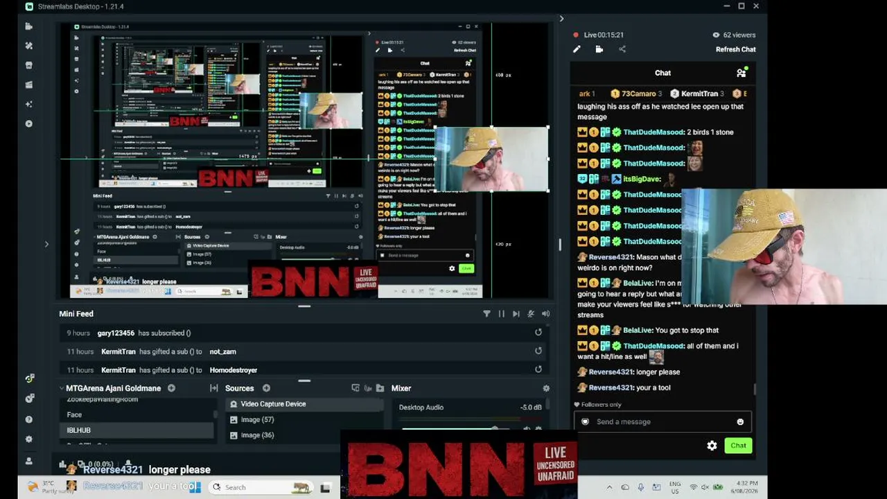Select the Video Capture Device source
Viewport: 887px width, 499px height.
coord(304,404)
